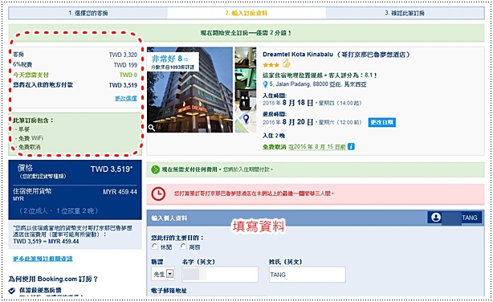Click the TWD 0 pay-today amount
Viewport: 493px width, 302px height.
click(x=128, y=75)
